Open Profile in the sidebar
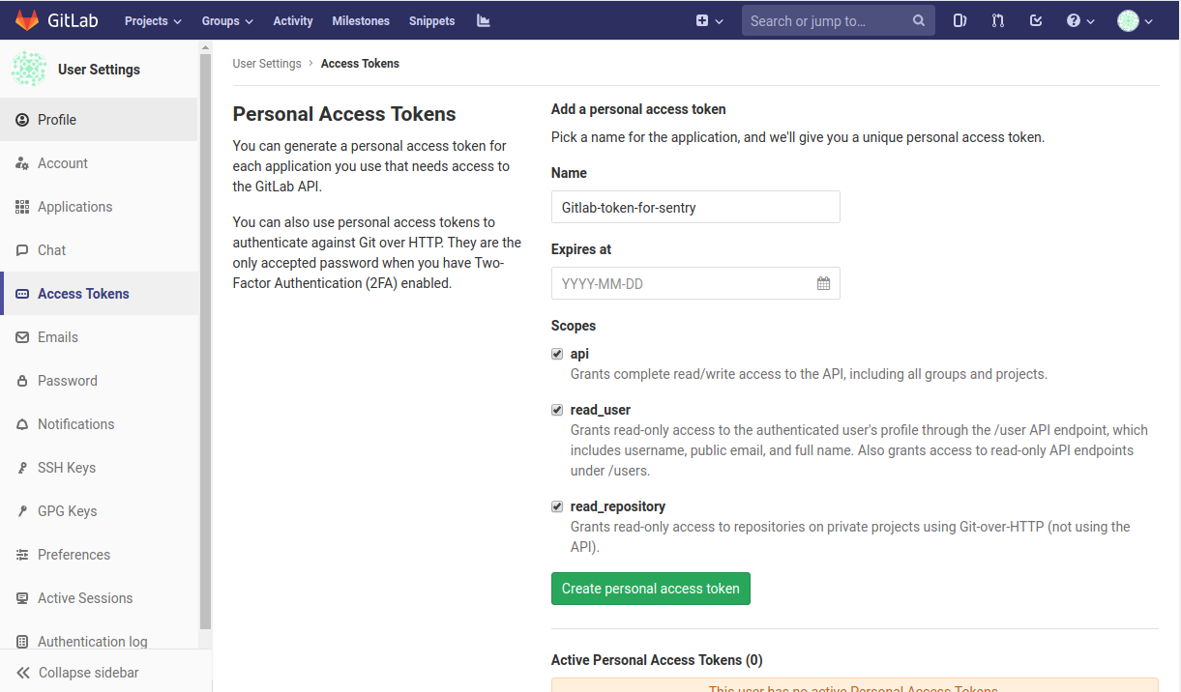 [x=99, y=120]
